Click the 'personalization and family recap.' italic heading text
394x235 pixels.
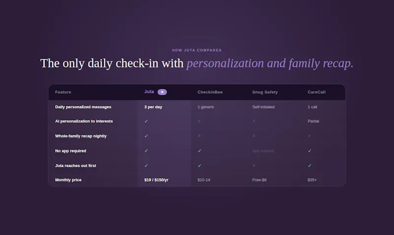(270, 63)
